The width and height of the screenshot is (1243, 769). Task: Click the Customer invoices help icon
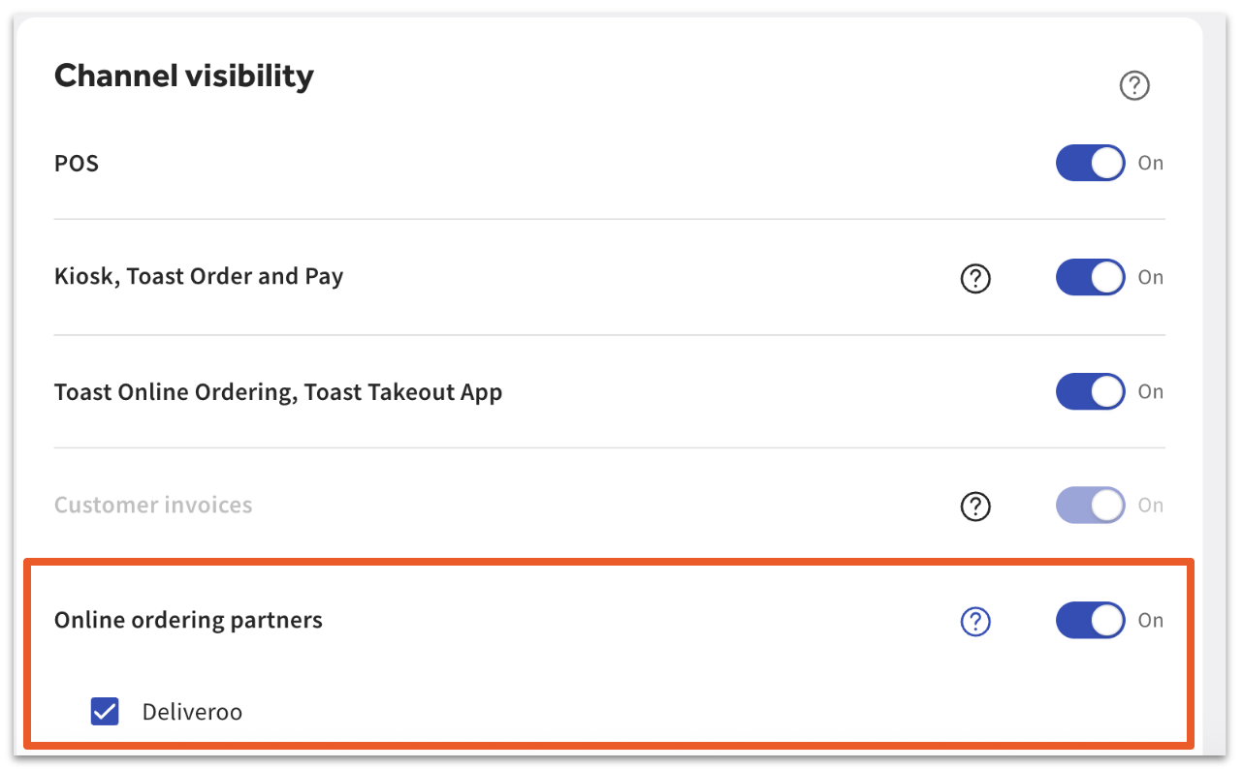[974, 506]
